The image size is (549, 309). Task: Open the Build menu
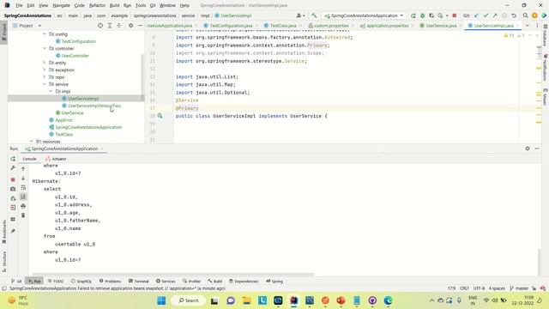(114, 5)
